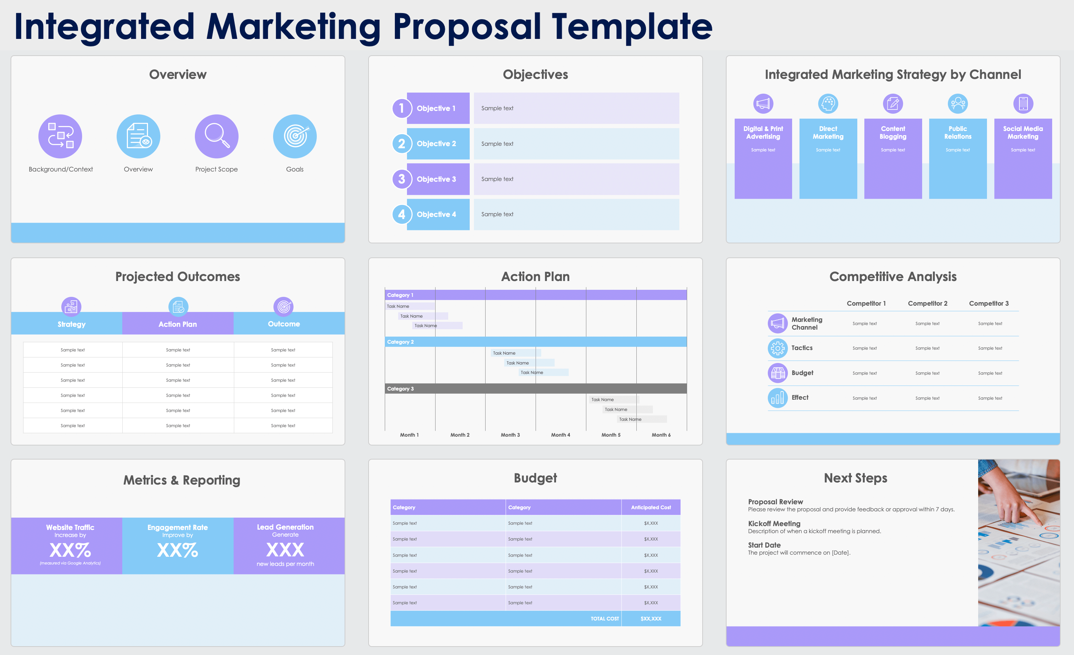Toggle Outcome column header visibility

point(284,324)
